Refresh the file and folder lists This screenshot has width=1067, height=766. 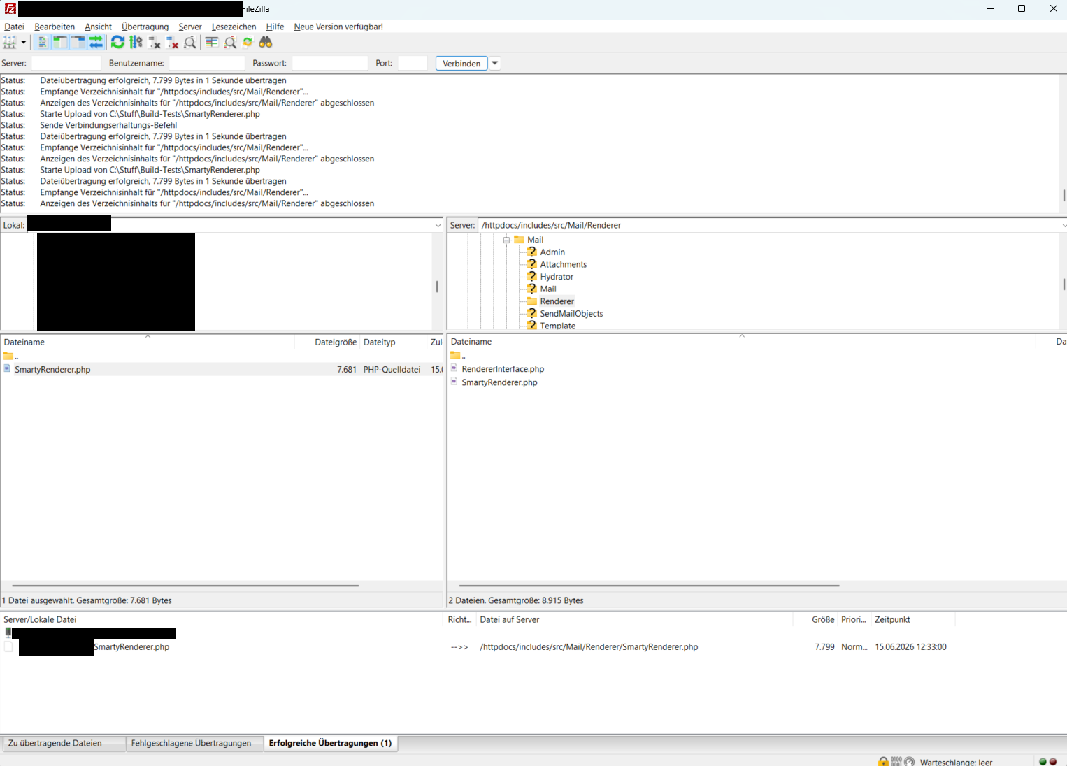[117, 43]
